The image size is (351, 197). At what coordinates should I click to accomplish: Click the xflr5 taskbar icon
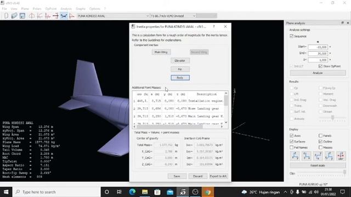pos(183,192)
